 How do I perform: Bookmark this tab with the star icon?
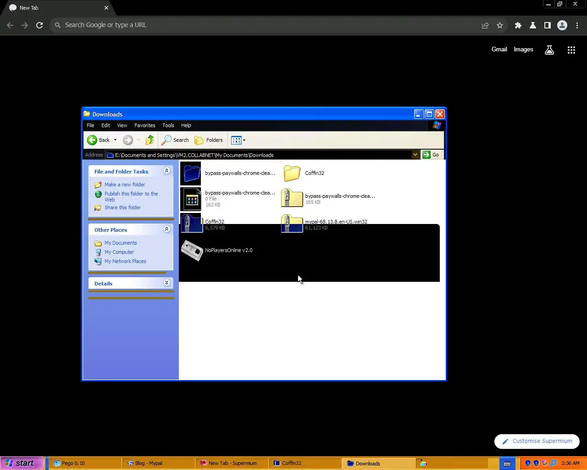(500, 25)
